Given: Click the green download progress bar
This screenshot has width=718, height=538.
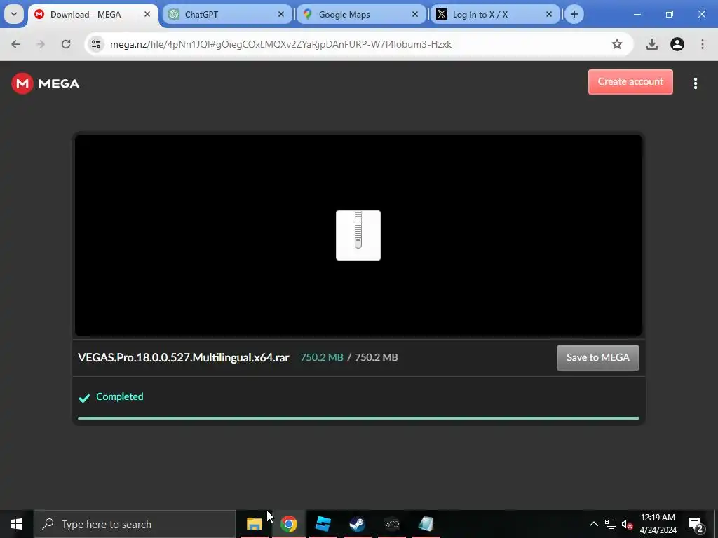Looking at the screenshot, I should [358, 418].
